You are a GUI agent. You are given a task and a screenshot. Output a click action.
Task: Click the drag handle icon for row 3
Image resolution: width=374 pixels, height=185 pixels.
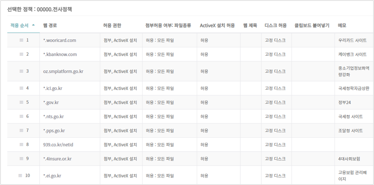[21, 71]
